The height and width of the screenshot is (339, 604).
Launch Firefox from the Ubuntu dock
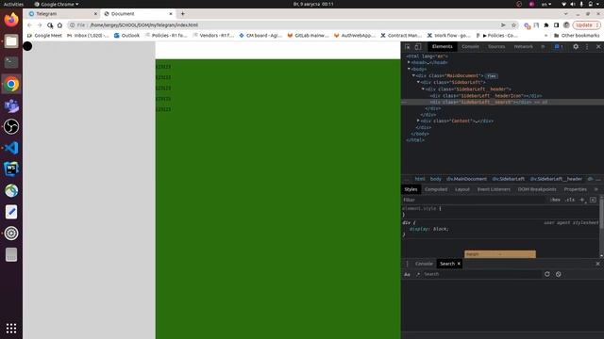click(11, 19)
